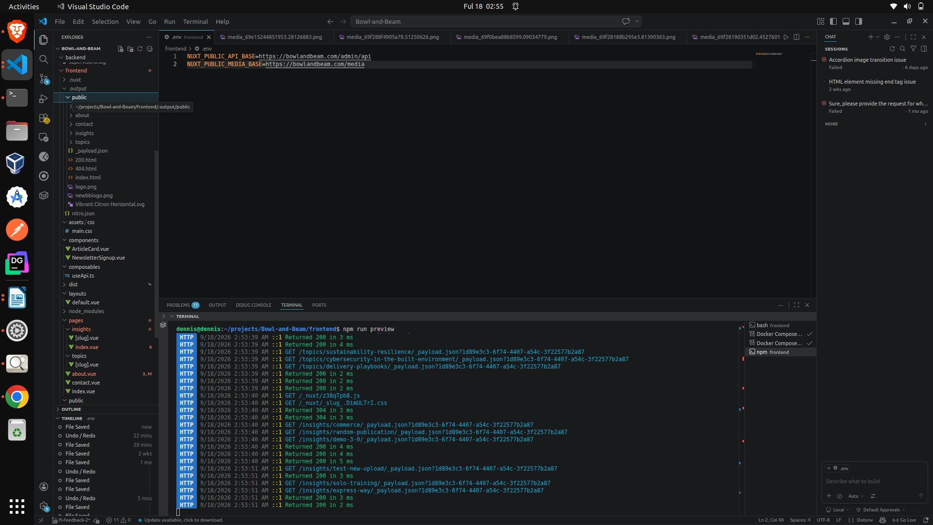Refresh chat sessions list
This screenshot has height=525, width=933.
click(x=892, y=49)
